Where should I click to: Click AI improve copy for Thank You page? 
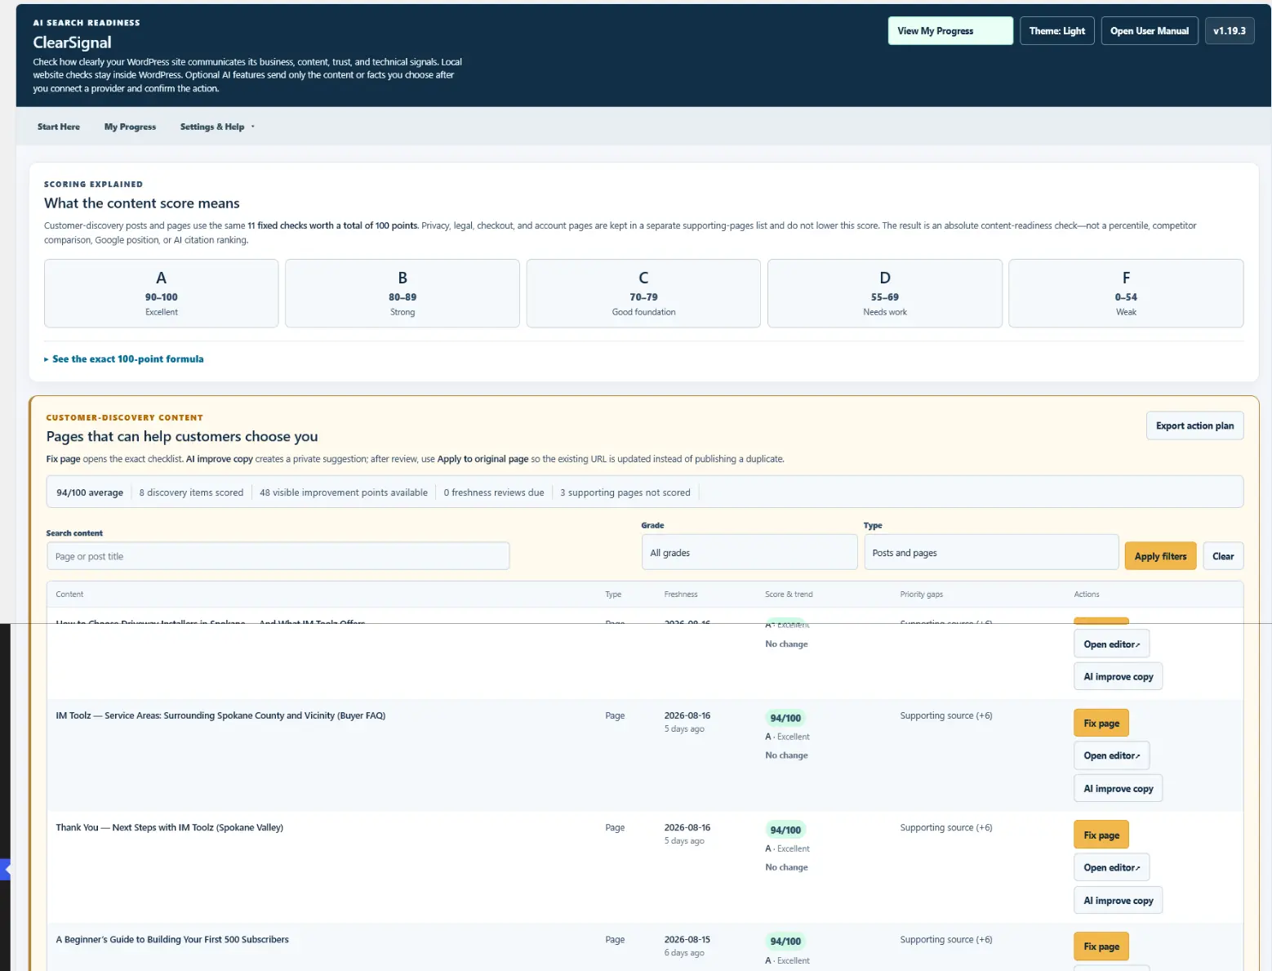[1118, 901]
